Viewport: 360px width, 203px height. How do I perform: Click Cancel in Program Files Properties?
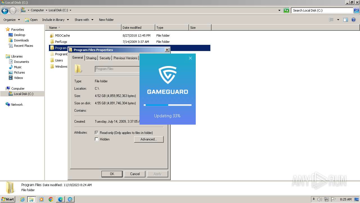point(135,174)
